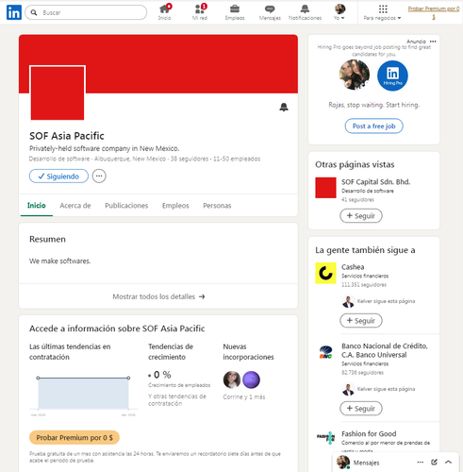The width and height of the screenshot is (463, 472).
Task: Click Corrine's avatar in Nuevas incorporaciones
Action: click(x=232, y=379)
